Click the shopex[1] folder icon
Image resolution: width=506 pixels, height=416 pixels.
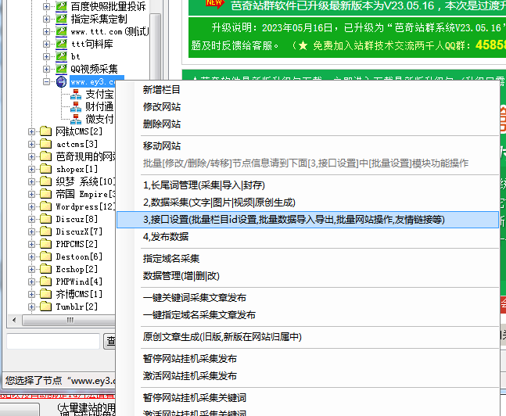[46, 169]
